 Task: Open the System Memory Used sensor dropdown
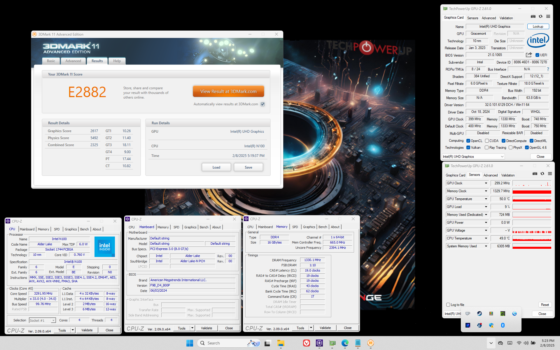(x=486, y=246)
